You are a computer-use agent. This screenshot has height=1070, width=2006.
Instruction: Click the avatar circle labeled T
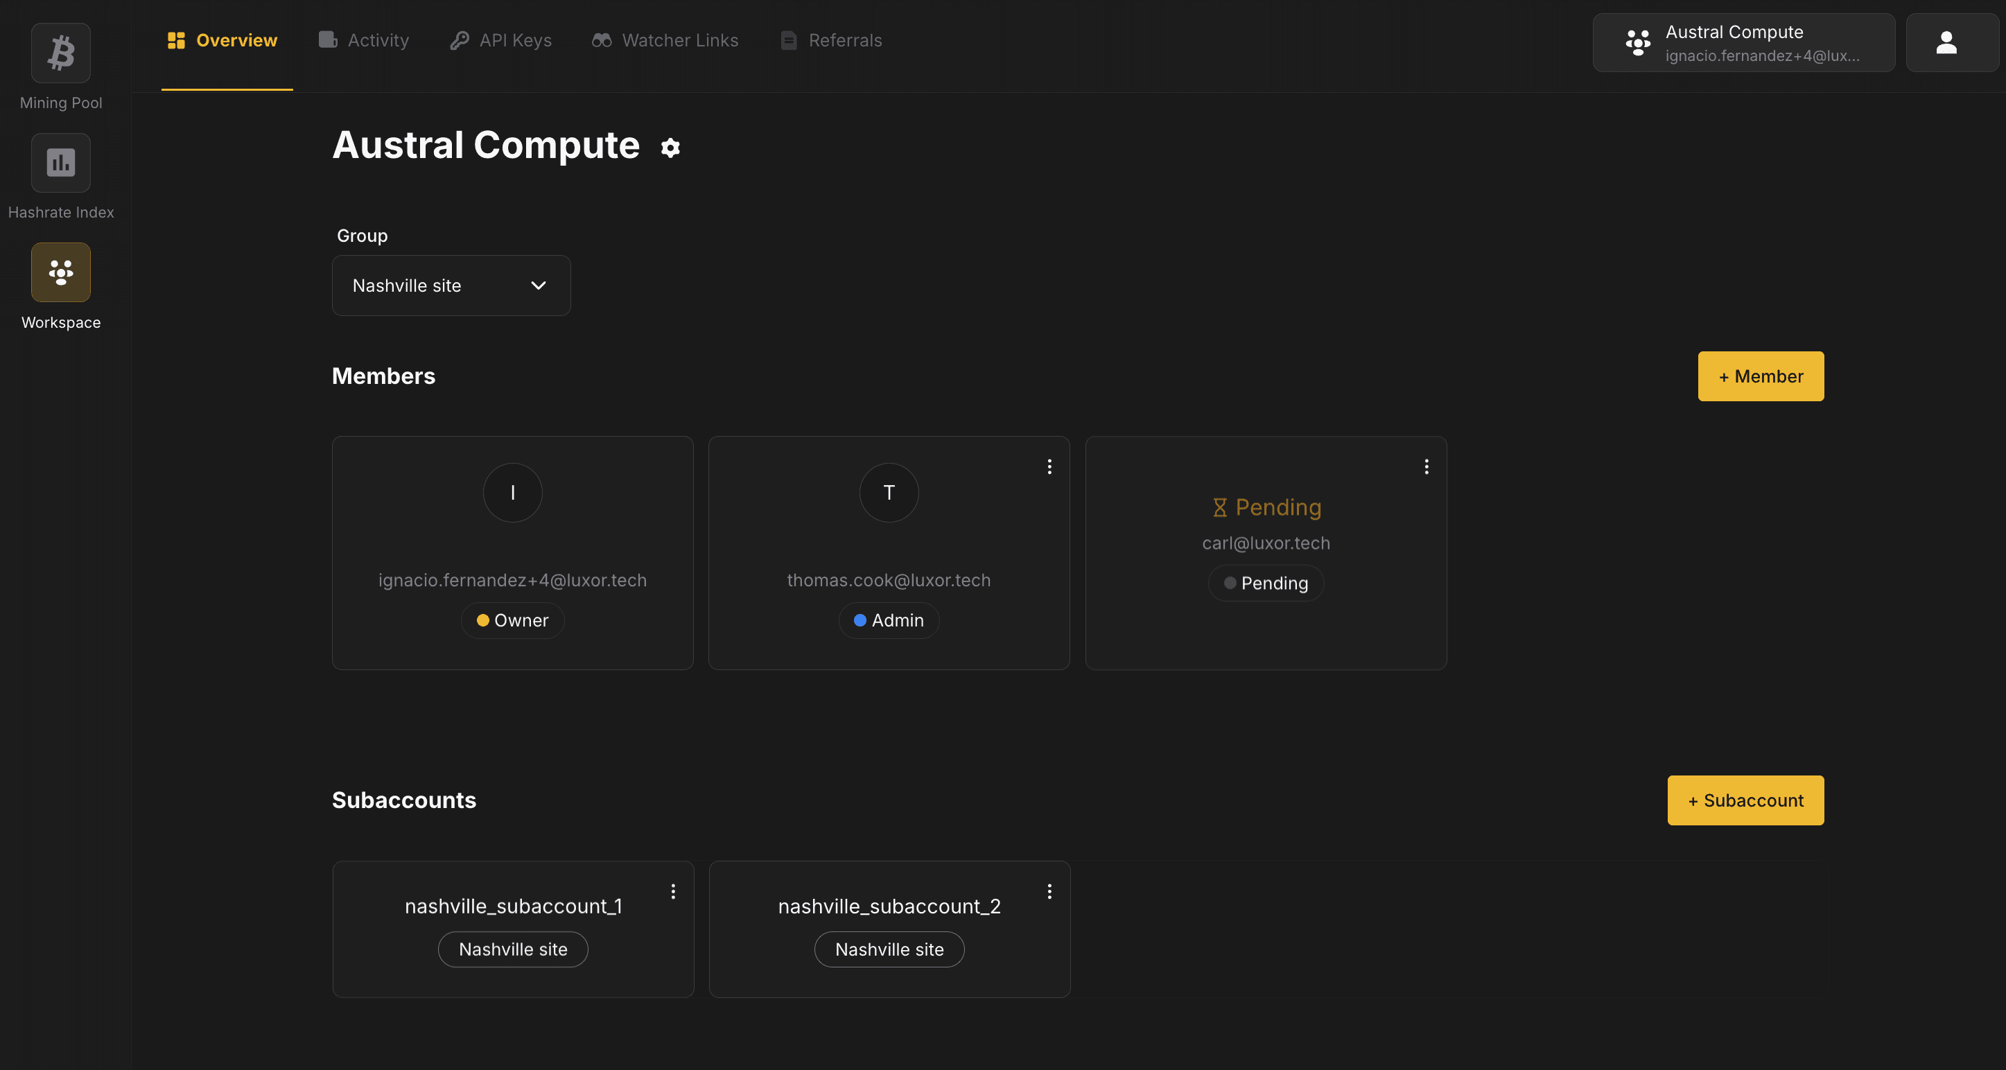coord(889,493)
